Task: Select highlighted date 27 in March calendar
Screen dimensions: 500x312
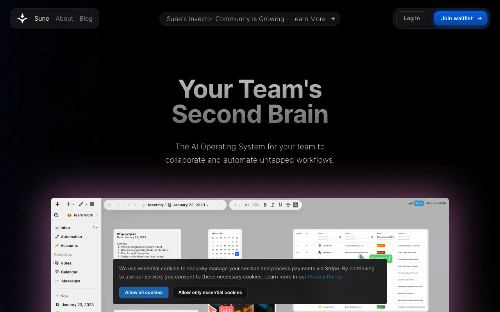Action: 237,254
